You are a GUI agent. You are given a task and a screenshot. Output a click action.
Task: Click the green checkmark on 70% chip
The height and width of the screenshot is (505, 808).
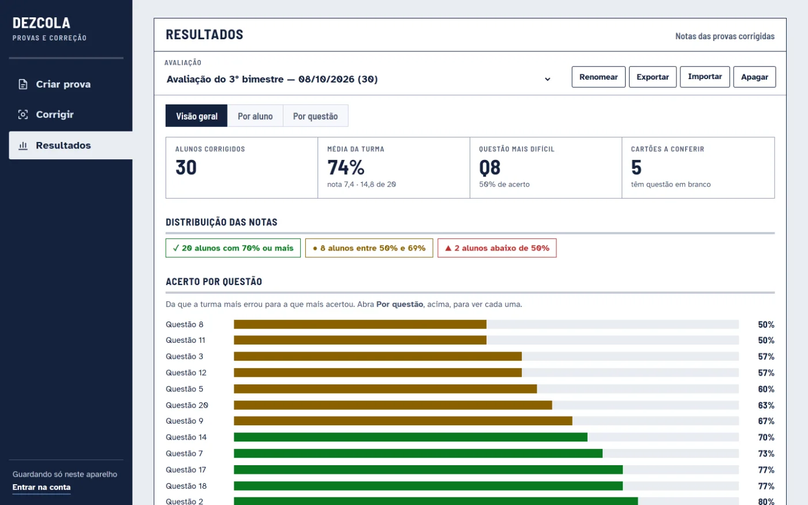(176, 248)
